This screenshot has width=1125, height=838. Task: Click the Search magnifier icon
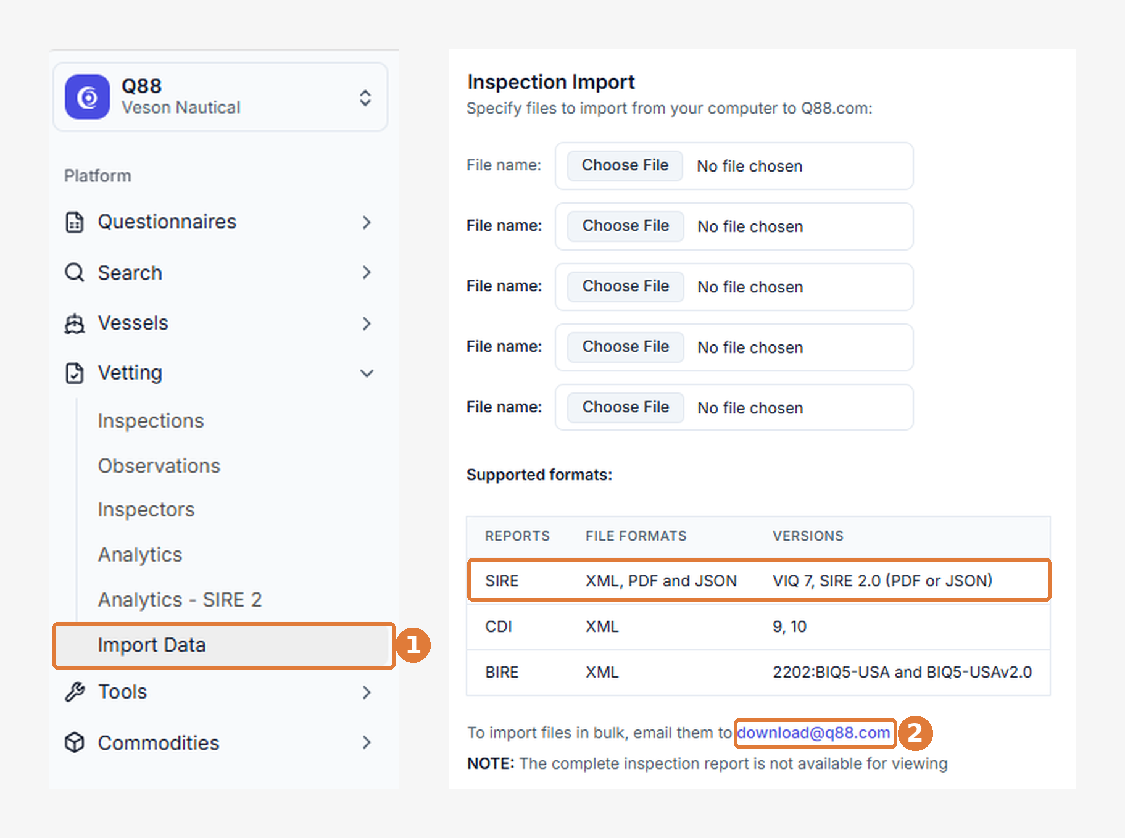(75, 273)
